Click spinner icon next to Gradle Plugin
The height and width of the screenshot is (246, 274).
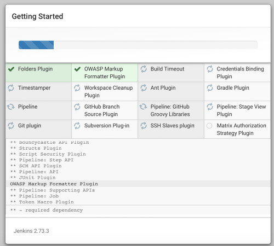[x=210, y=88]
